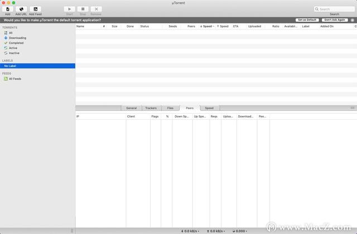Sort torrents by Status column

click(150, 26)
